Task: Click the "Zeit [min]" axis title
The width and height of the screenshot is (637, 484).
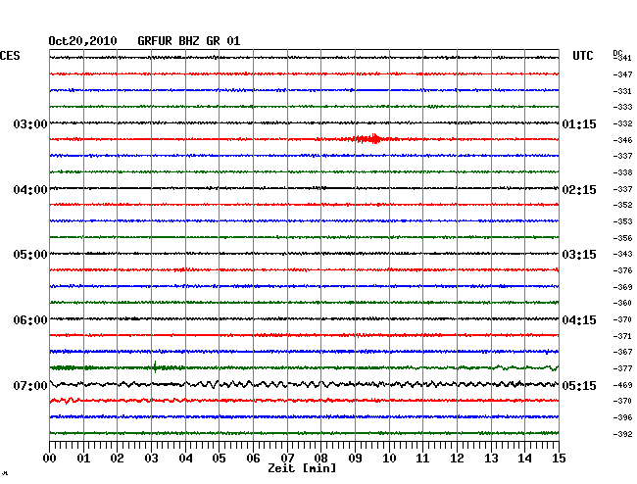Action: pos(302,468)
